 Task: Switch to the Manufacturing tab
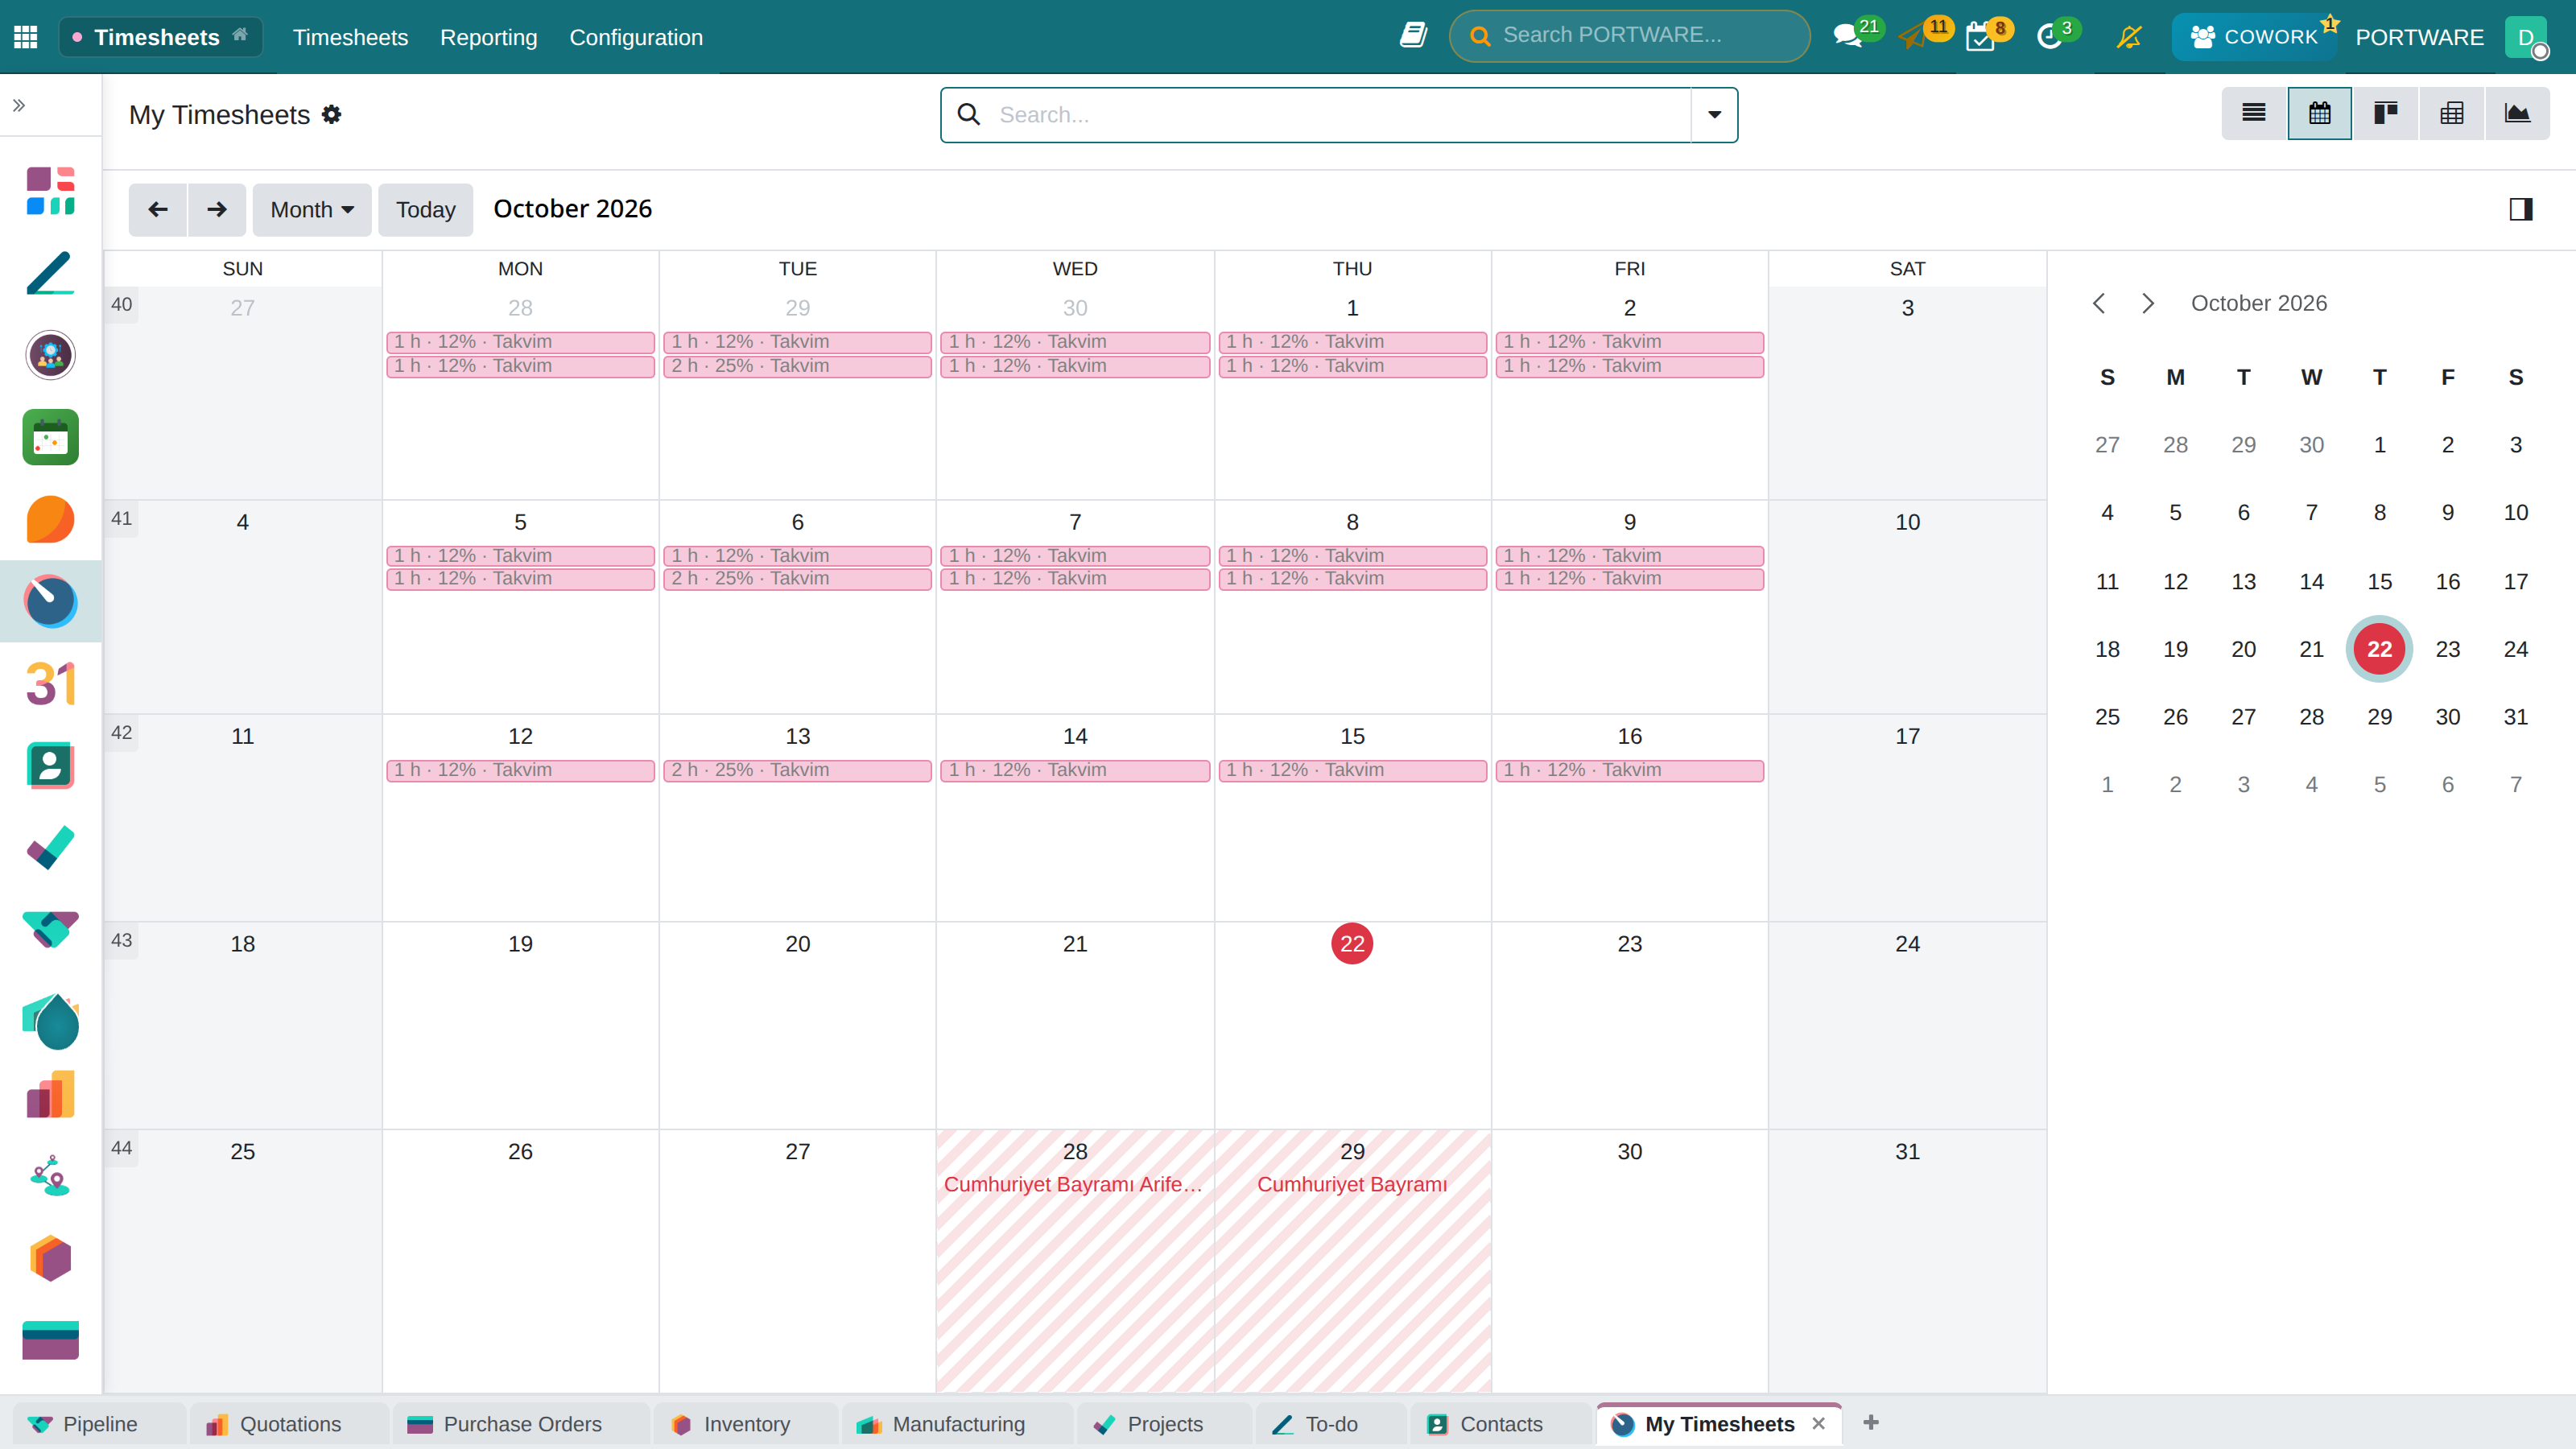(958, 1424)
